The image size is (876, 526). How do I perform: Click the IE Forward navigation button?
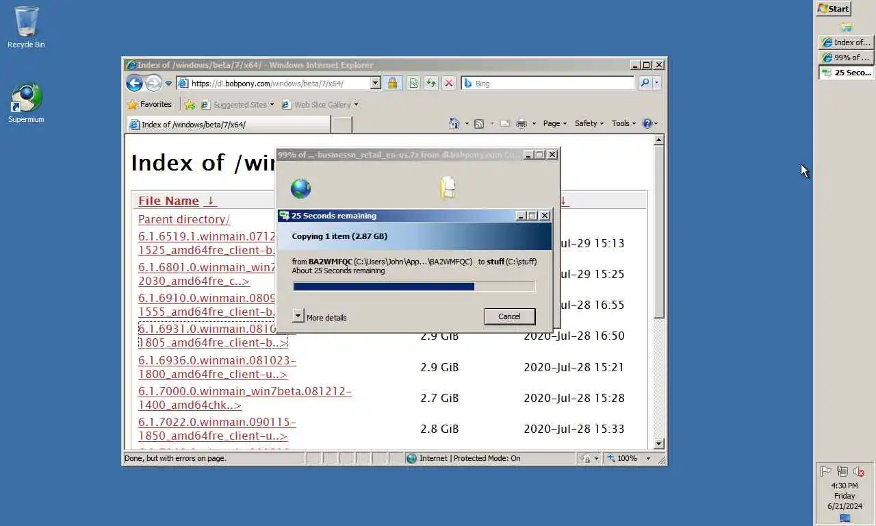(153, 84)
